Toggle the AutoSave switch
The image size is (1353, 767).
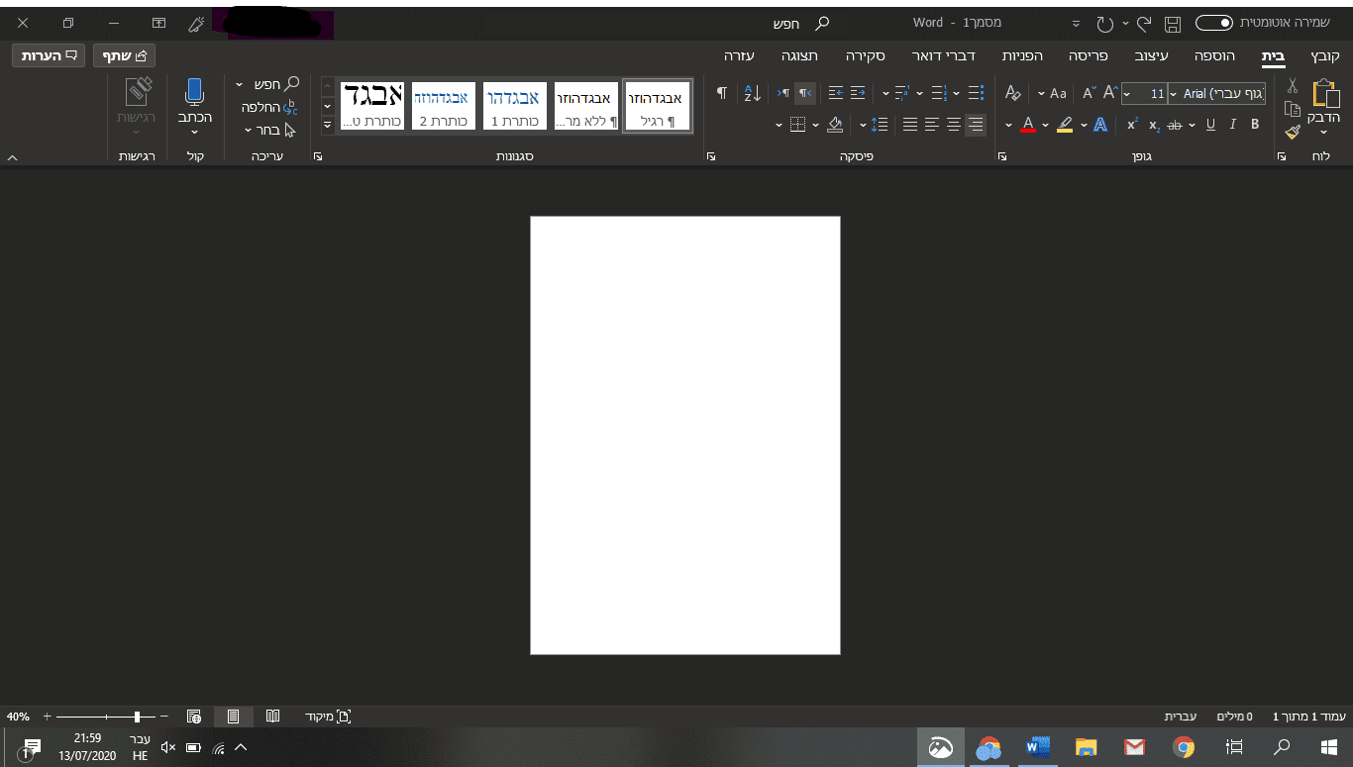(x=1213, y=22)
